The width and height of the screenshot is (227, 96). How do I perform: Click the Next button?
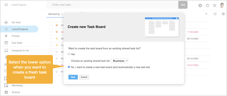pos(73,77)
